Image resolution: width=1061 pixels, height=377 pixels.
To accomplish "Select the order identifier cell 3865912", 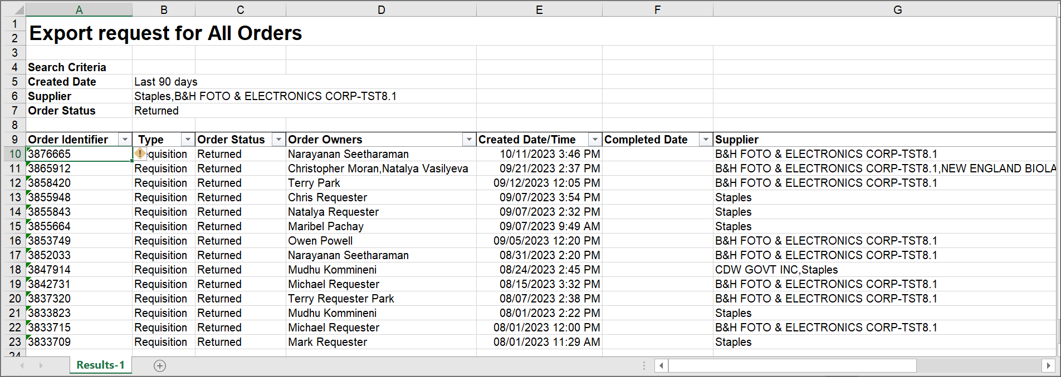I will 79,168.
